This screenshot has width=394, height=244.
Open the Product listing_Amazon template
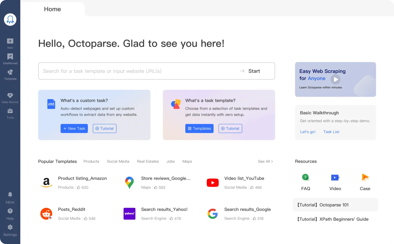tap(82, 178)
